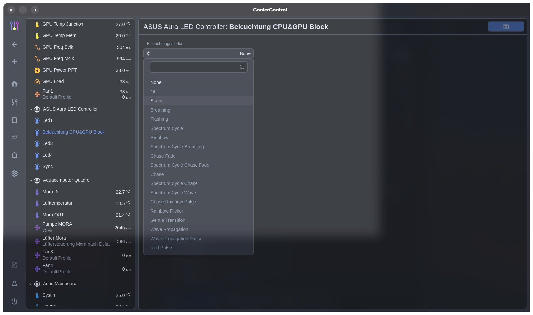Click the Sync light icon

click(37, 167)
